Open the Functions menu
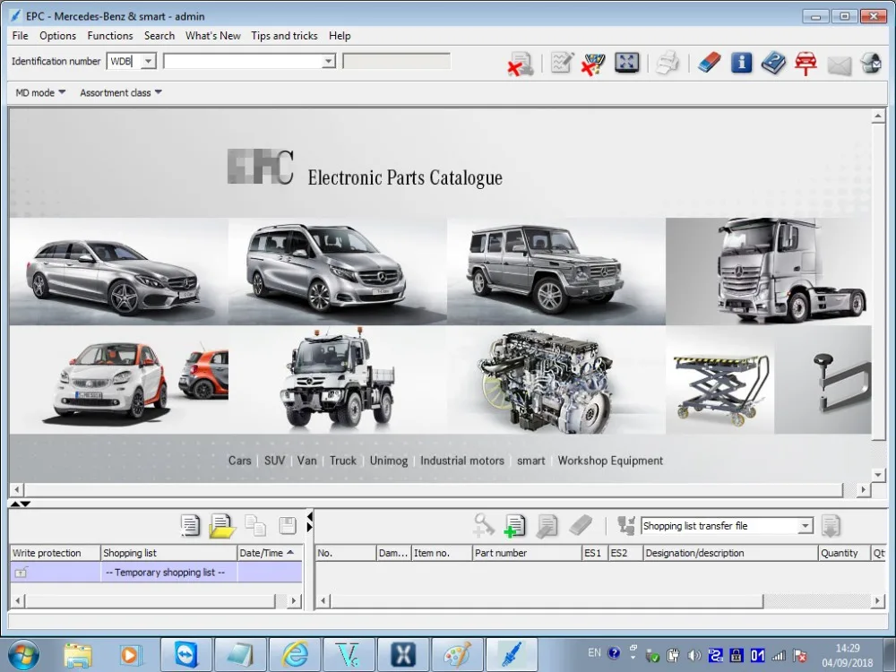The image size is (896, 672). point(109,36)
